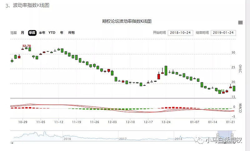
Task: Click the tall green candlestick near 12-24
Action: click(x=166, y=71)
